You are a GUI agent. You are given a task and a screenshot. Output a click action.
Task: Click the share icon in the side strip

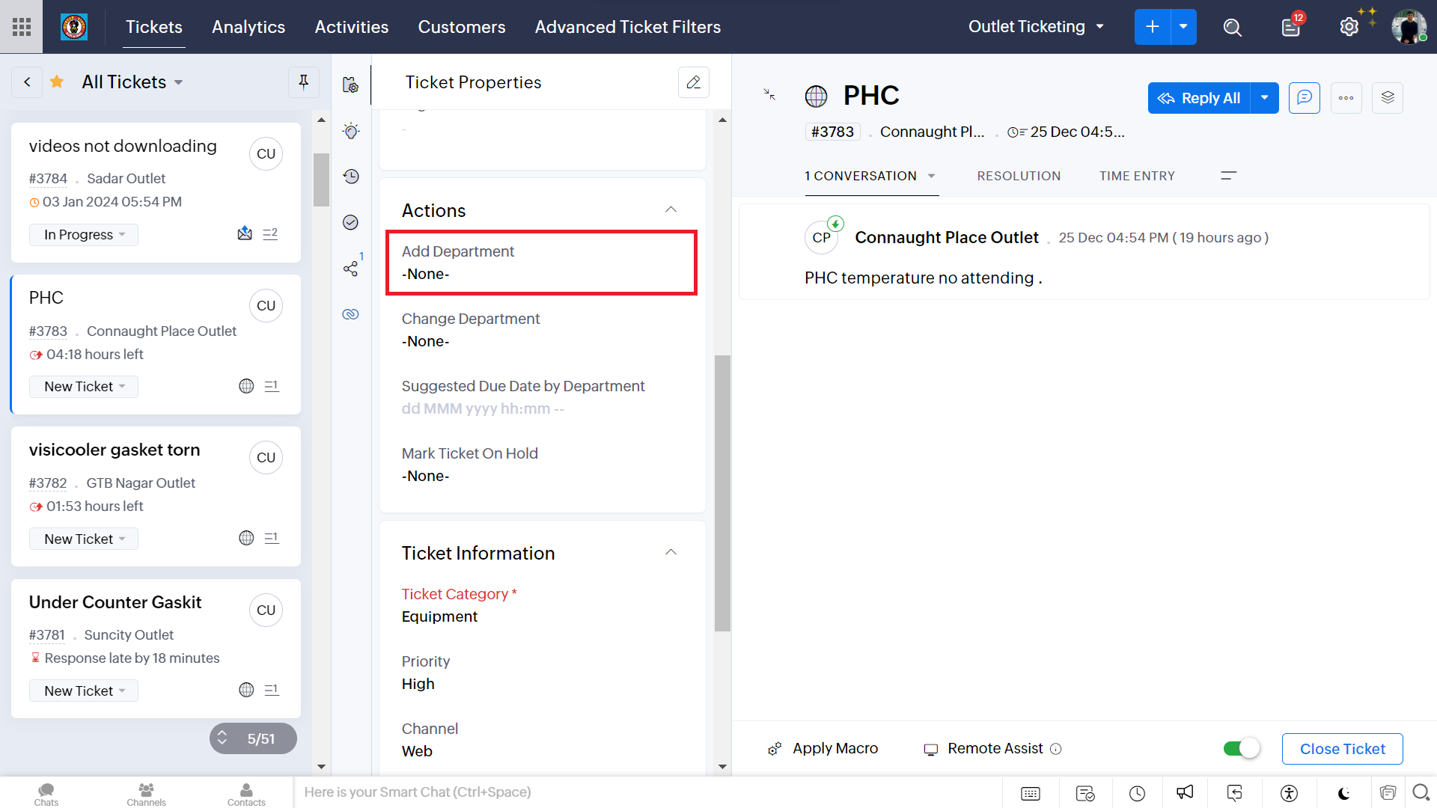point(350,269)
